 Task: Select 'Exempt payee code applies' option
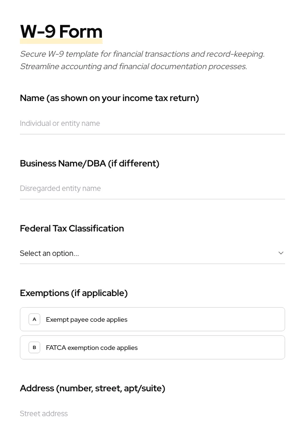152,319
